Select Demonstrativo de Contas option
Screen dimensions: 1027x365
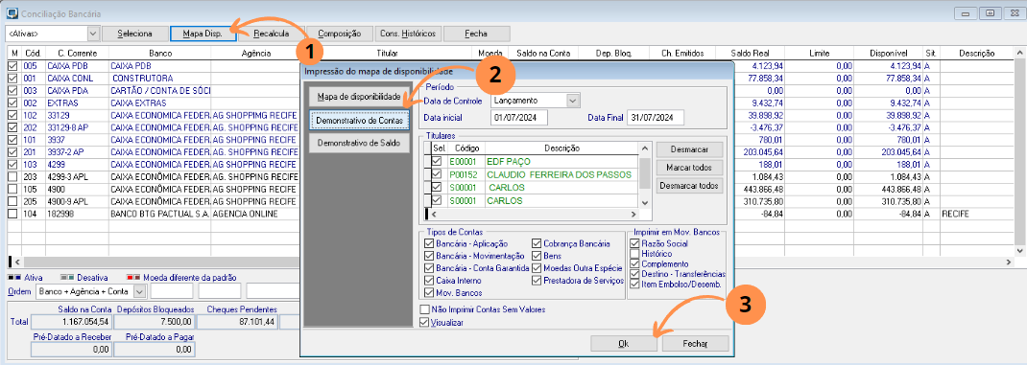pyautogui.click(x=358, y=120)
